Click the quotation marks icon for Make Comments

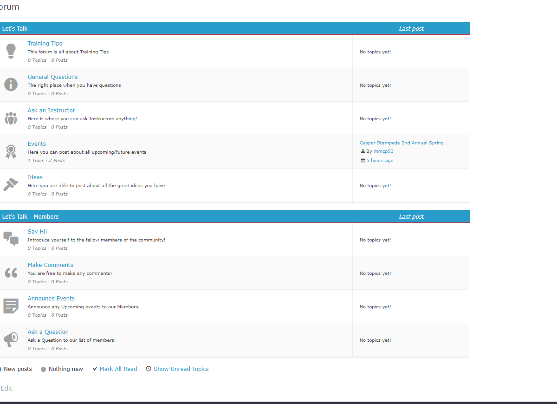11,273
